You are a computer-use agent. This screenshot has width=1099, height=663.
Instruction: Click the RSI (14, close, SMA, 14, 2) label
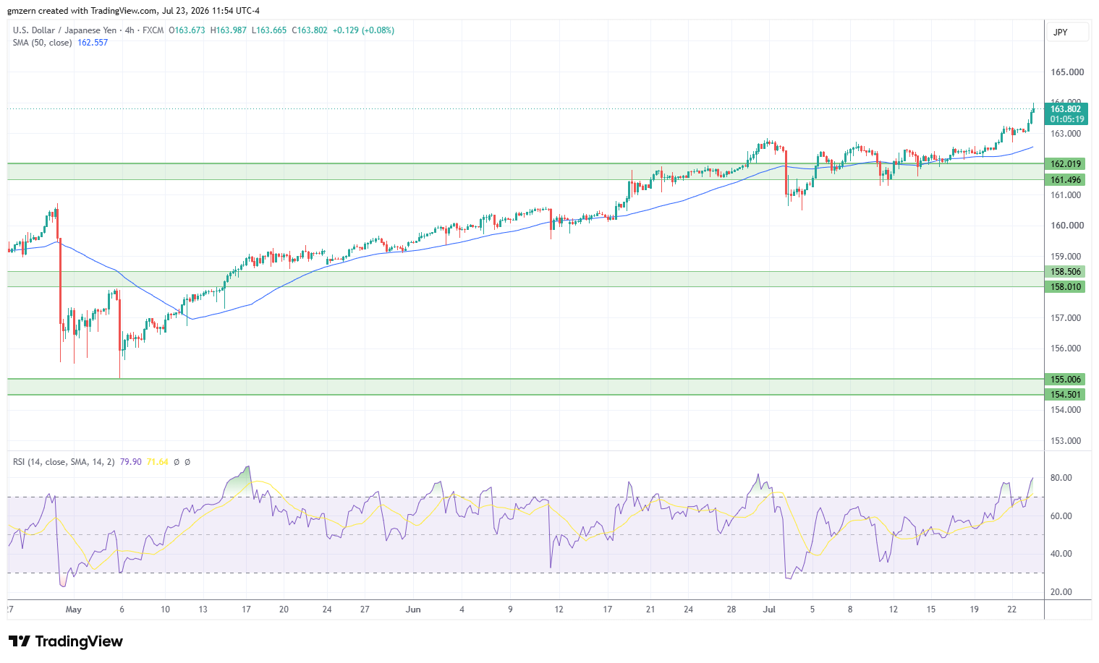[64, 462]
